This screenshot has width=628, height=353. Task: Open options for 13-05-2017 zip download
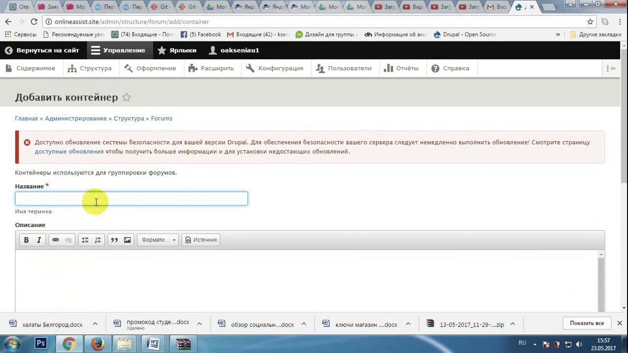point(512,324)
